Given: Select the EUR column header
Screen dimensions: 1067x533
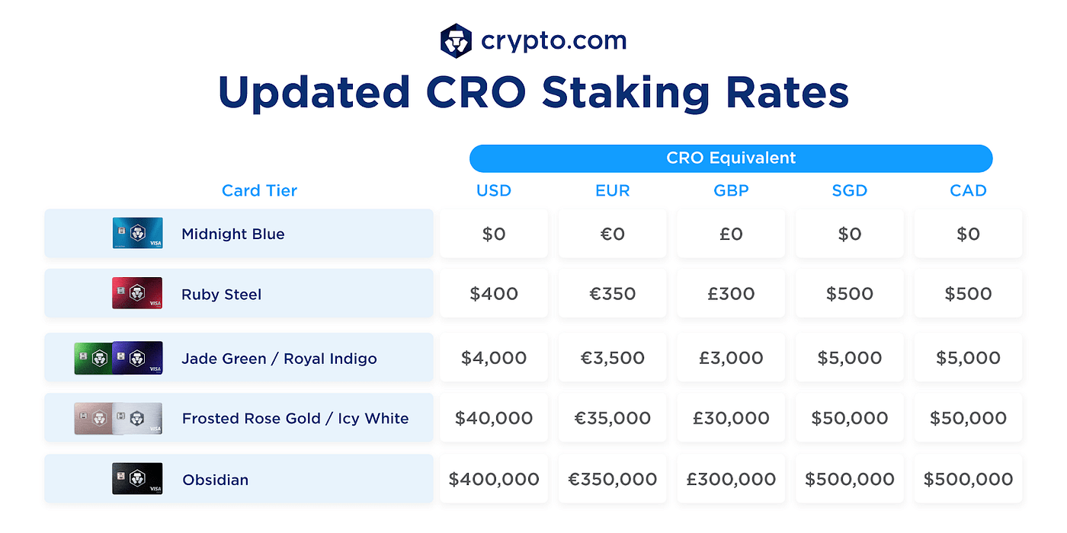Looking at the screenshot, I should (613, 190).
